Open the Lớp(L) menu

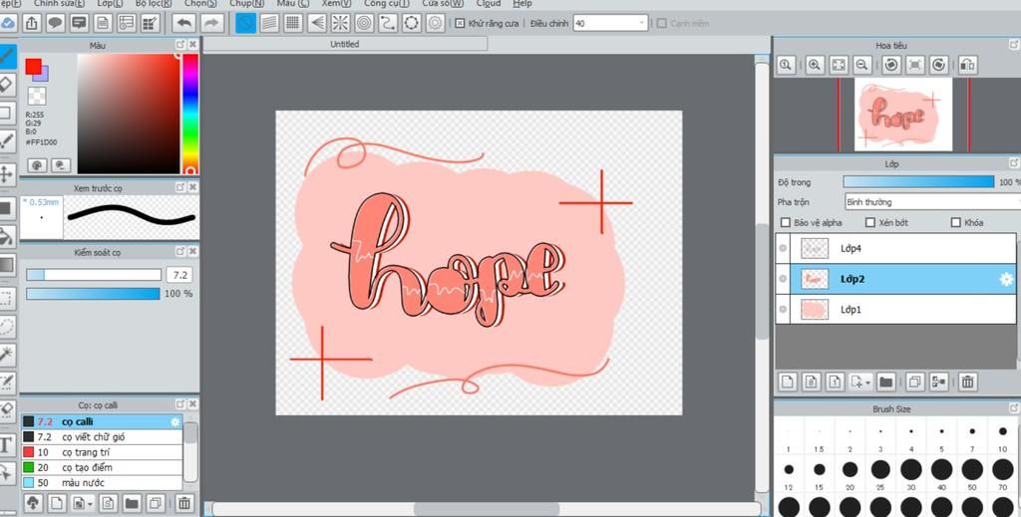click(110, 4)
